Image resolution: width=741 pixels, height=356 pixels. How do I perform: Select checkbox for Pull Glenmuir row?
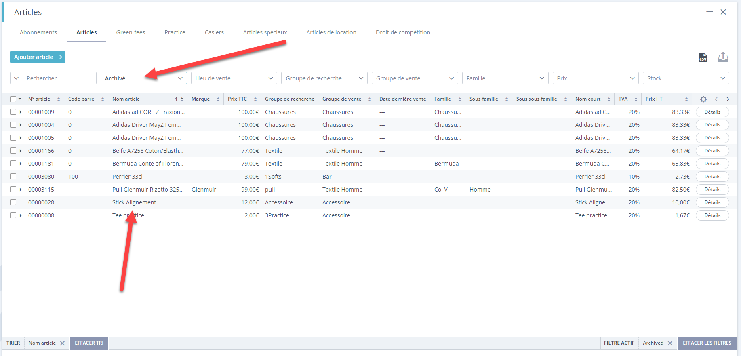point(13,190)
